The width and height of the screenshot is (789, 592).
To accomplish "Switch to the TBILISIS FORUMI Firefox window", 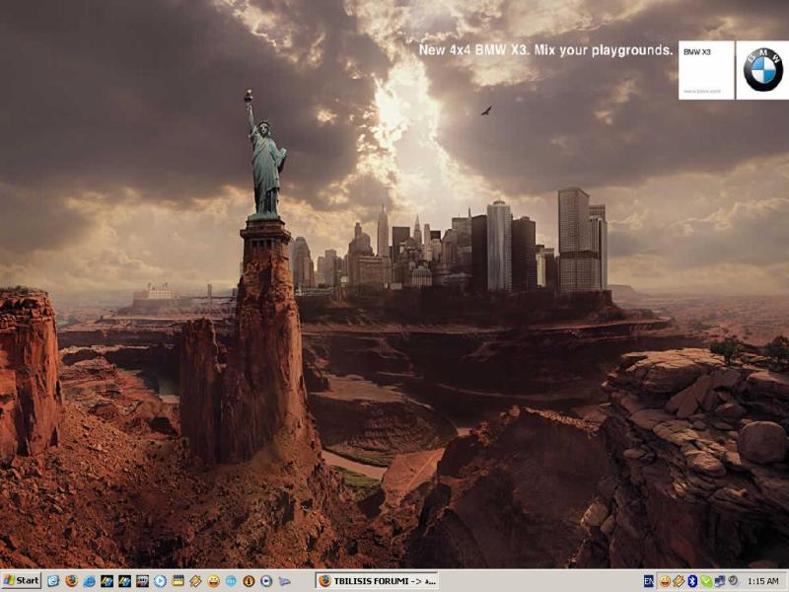I will 377,581.
